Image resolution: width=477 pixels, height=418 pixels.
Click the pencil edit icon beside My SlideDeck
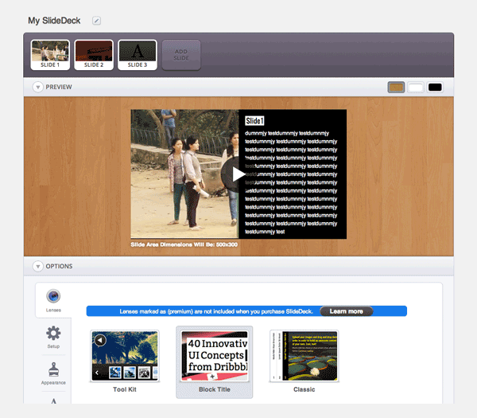point(96,21)
